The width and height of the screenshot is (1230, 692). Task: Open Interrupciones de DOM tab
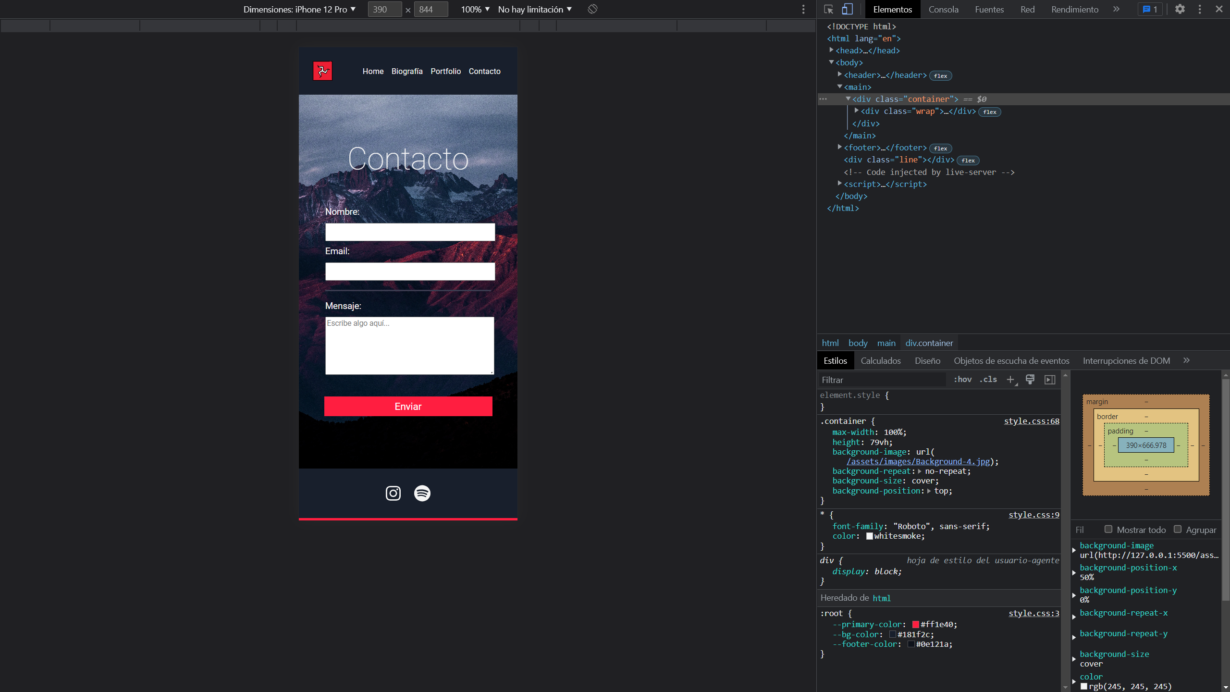point(1126,360)
